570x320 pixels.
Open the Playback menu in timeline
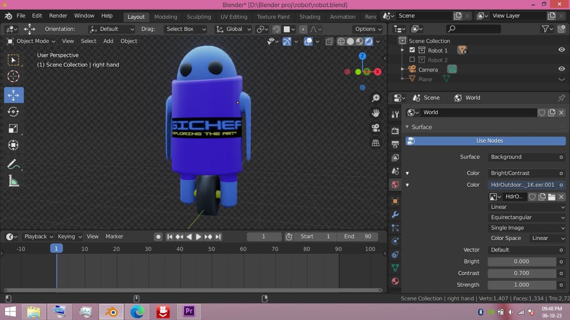tap(39, 237)
